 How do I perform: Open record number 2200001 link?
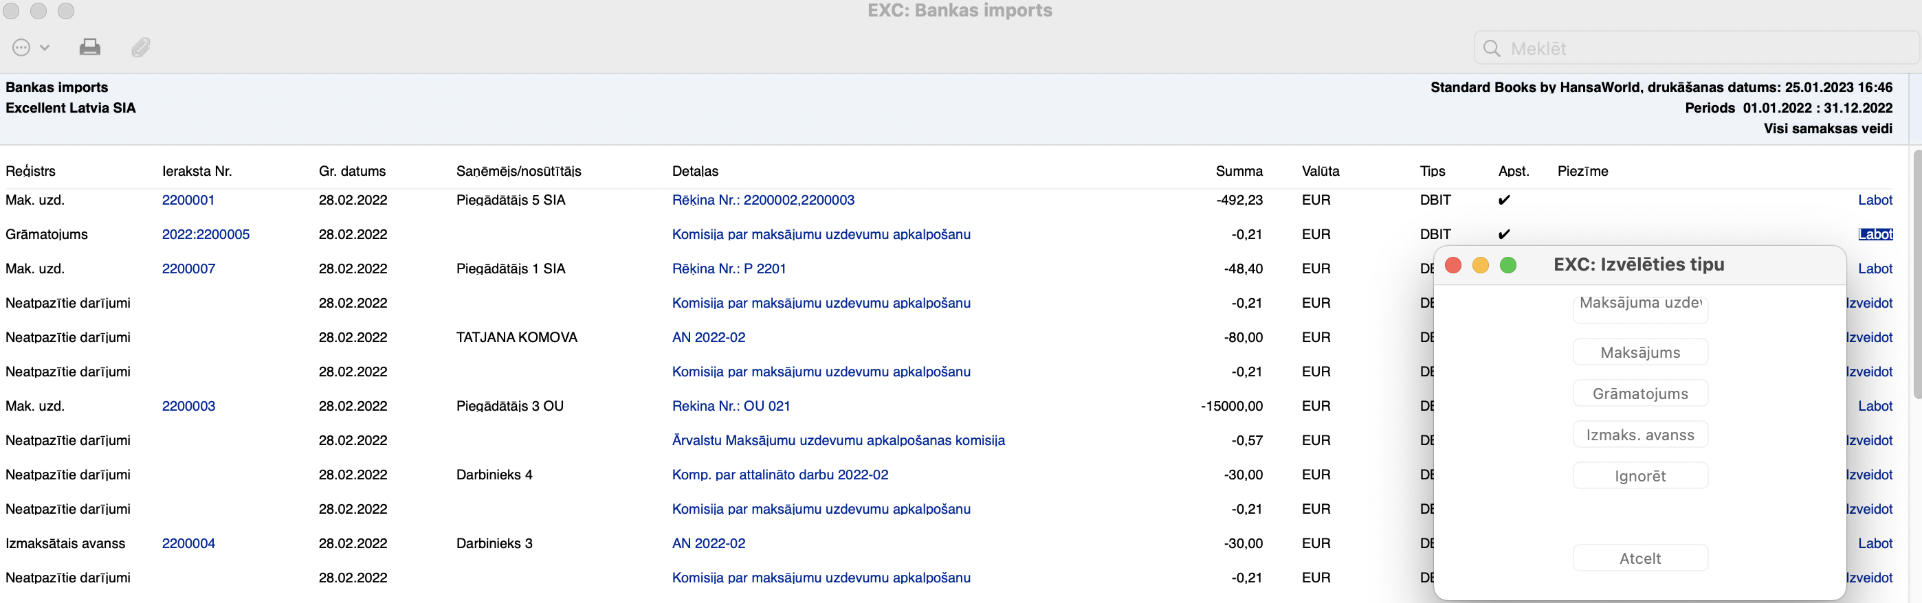[x=188, y=200]
